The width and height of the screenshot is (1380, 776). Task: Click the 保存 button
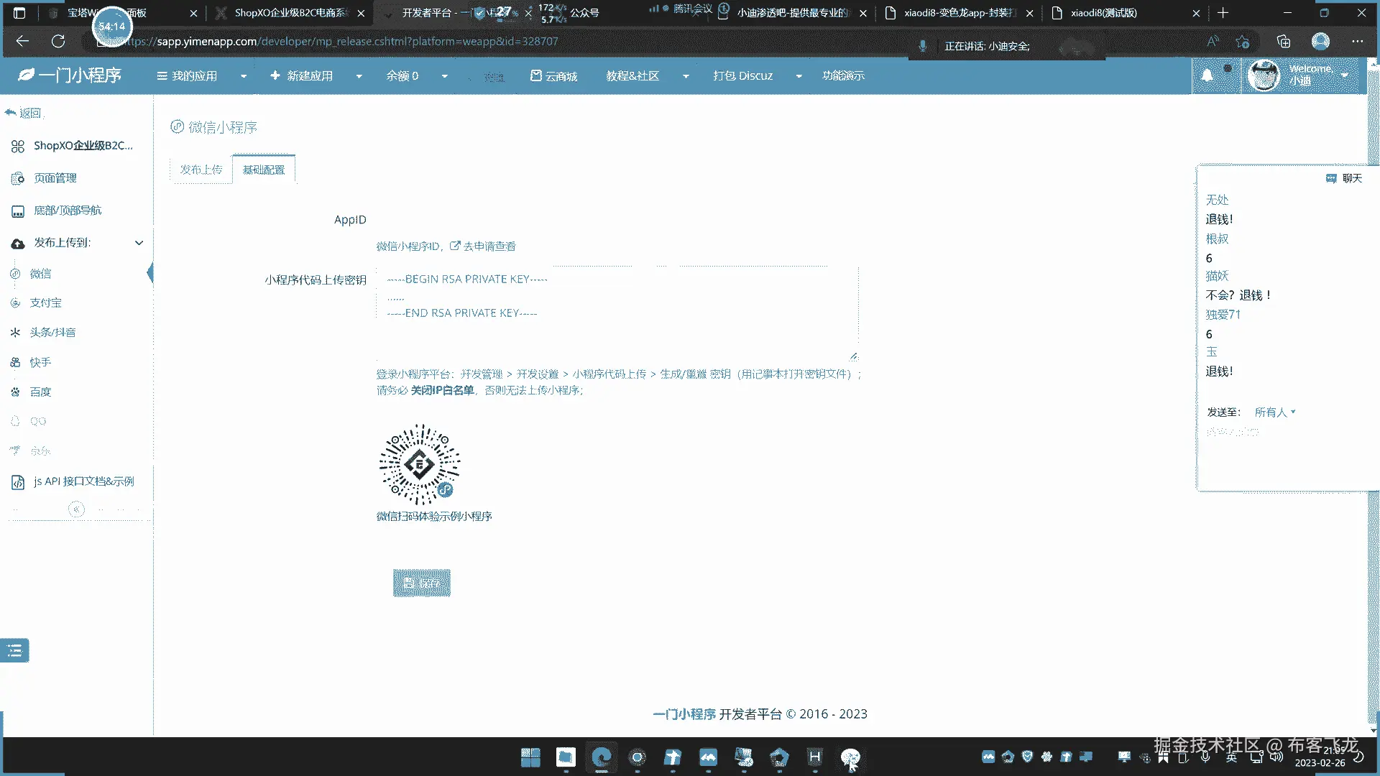[421, 583]
